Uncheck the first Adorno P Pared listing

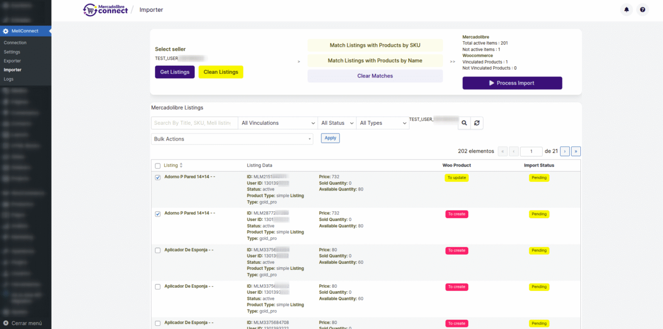158,177
